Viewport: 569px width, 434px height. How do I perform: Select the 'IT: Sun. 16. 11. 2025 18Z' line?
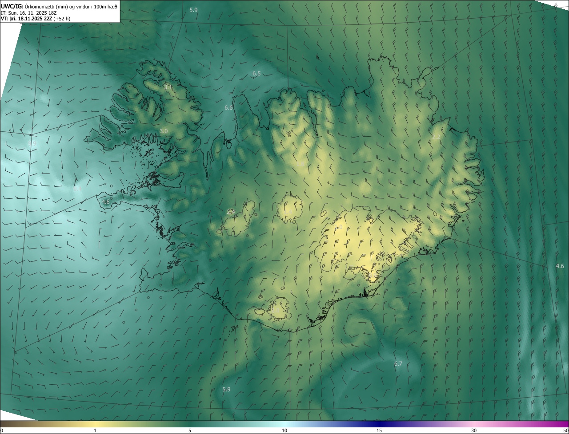point(29,12)
